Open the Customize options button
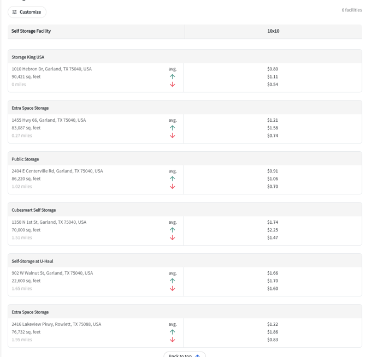 pos(27,12)
